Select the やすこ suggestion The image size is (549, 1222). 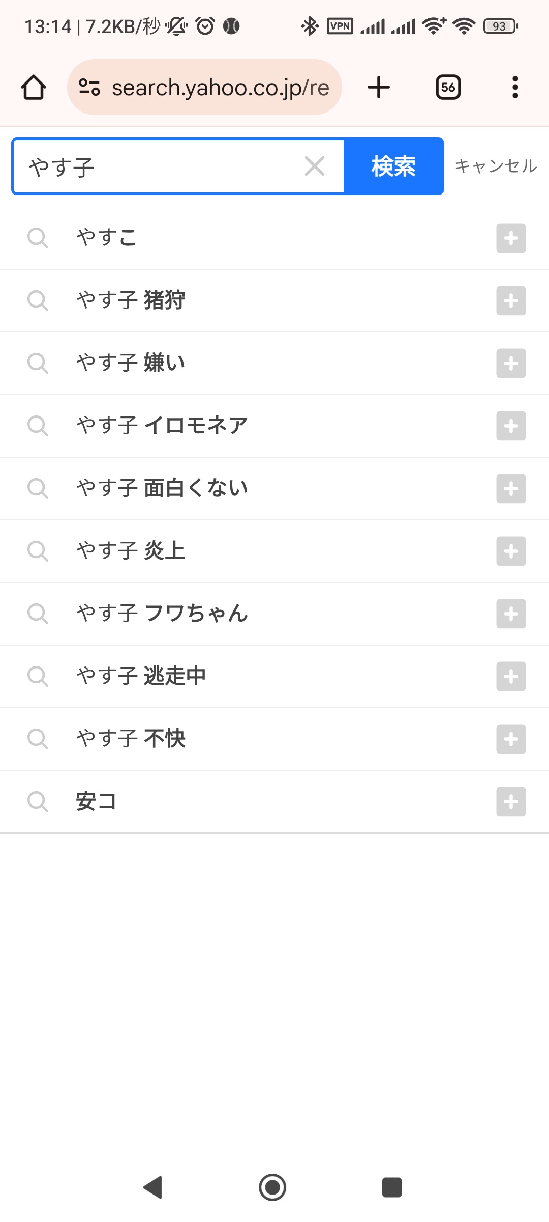[x=107, y=238]
